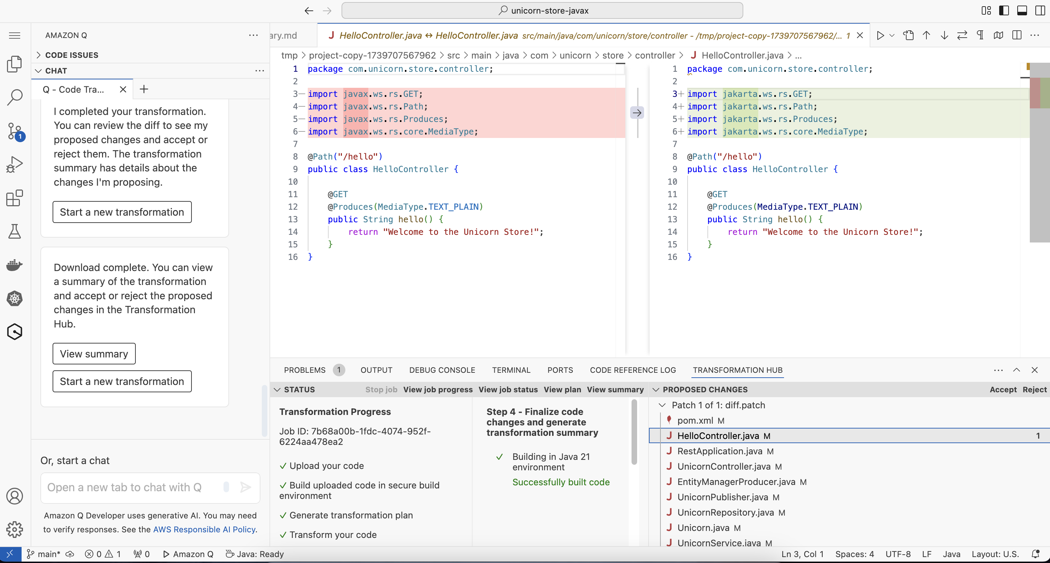Switch to the CODE REFERENCE LOG tab
This screenshot has width=1050, height=563.
click(633, 370)
